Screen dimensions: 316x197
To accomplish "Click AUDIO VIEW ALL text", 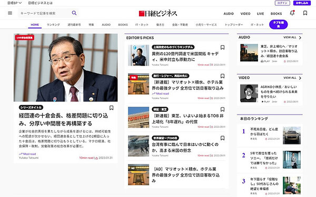I will click(290, 37).
